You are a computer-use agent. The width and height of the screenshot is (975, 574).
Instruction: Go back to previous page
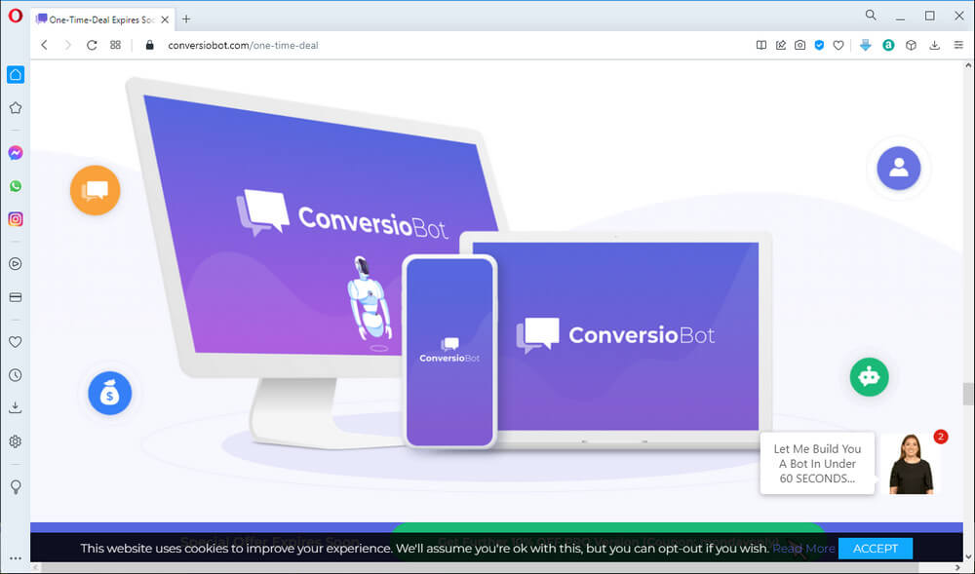coord(44,45)
